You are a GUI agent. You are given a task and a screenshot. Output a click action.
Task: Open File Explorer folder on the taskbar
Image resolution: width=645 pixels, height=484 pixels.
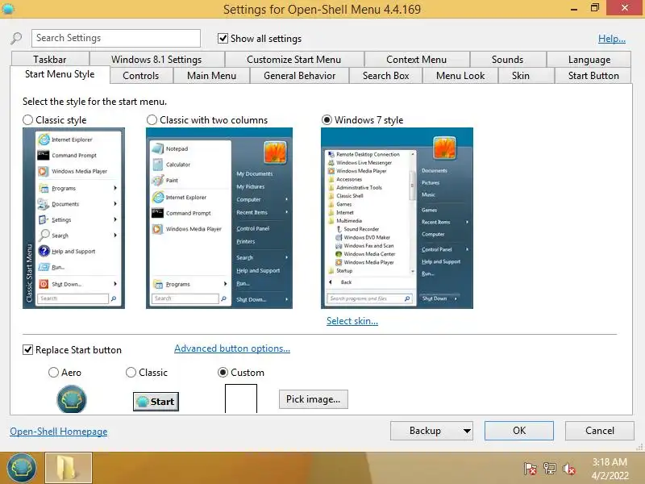pos(69,468)
